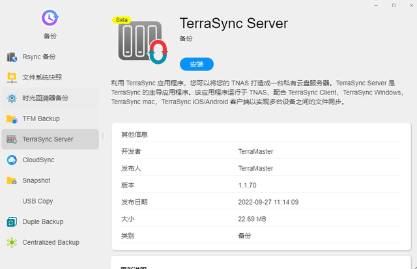Click the 类别 label

tap(128, 236)
